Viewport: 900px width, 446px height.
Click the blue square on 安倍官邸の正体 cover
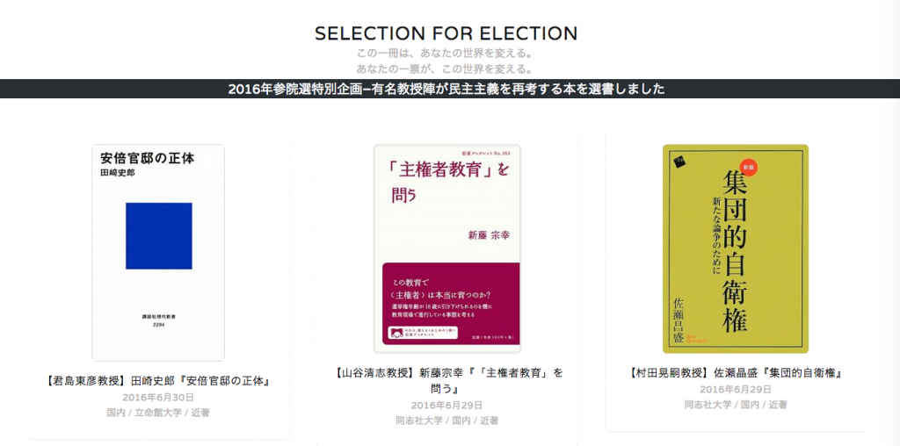(x=158, y=235)
